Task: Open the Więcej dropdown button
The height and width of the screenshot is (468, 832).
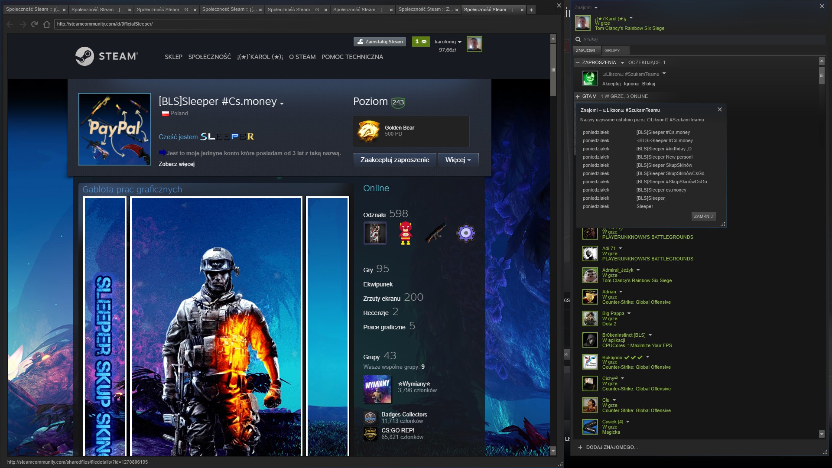Action: click(458, 160)
